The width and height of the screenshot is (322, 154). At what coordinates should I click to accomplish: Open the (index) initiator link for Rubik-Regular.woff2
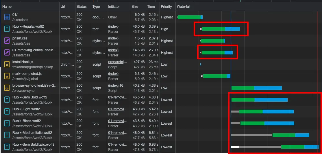coord(113,26)
